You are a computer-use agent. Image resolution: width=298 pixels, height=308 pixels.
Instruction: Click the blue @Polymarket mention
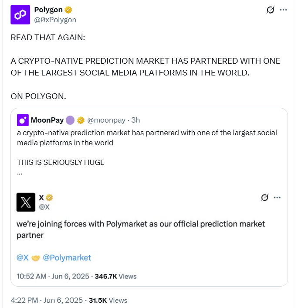click(x=67, y=257)
